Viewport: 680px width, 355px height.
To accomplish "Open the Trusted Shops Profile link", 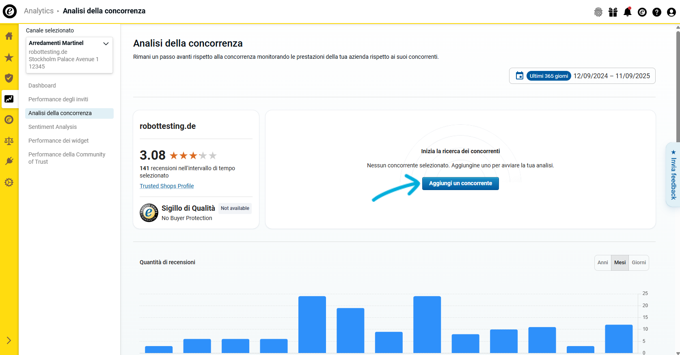I will pyautogui.click(x=166, y=186).
